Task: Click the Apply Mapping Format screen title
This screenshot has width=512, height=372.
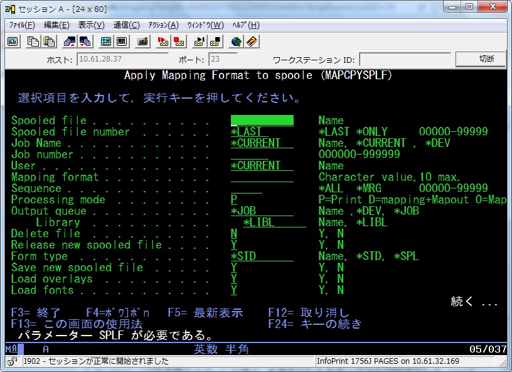Action: point(258,75)
